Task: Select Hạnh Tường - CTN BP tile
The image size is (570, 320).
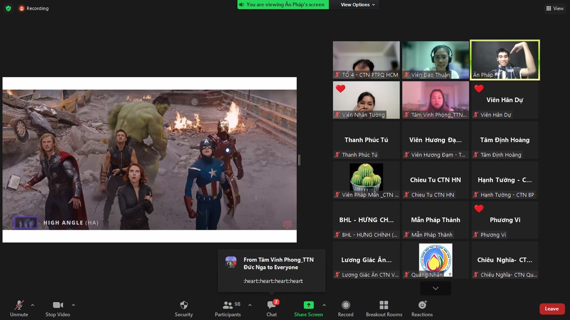Action: 505,180
